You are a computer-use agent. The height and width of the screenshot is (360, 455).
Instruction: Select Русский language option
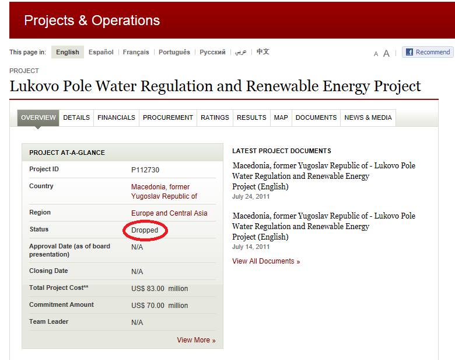click(x=212, y=52)
